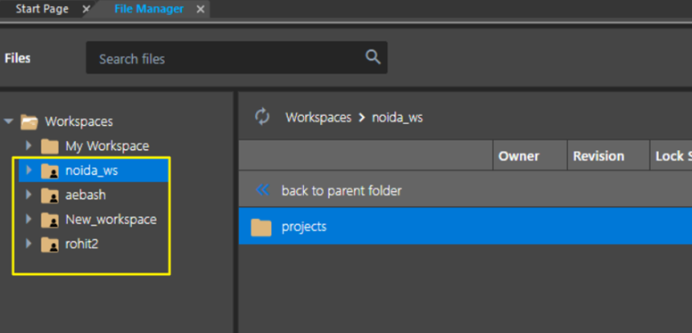This screenshot has width=692, height=333.
Task: Expand the My Workspace tree node
Action: click(29, 146)
